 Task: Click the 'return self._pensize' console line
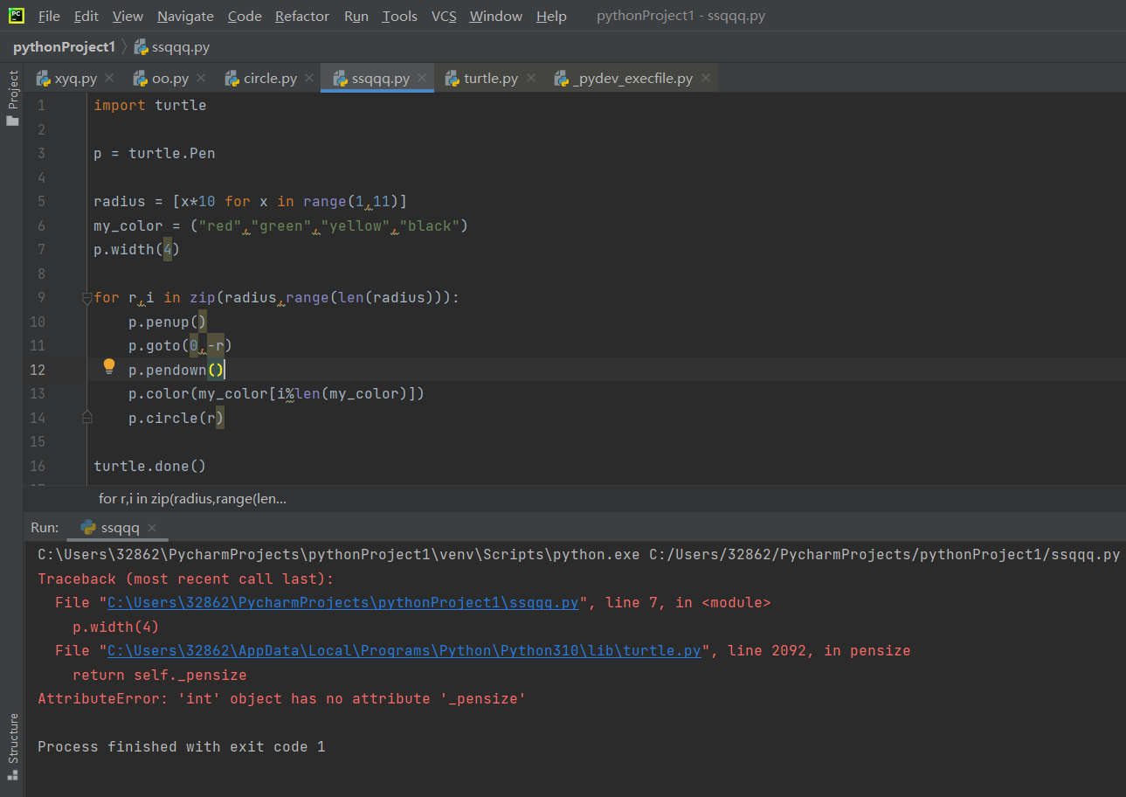160,676
